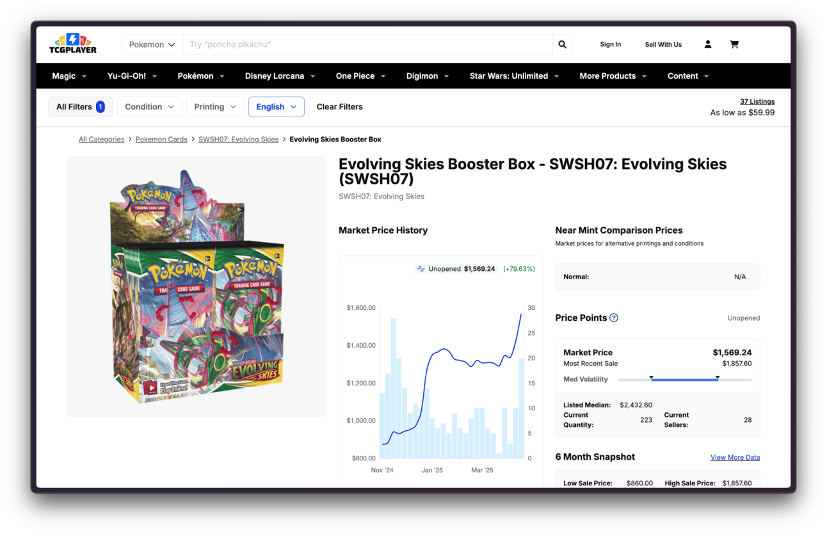Click into the product search field
Screen dimensions: 827x534
[367, 45]
